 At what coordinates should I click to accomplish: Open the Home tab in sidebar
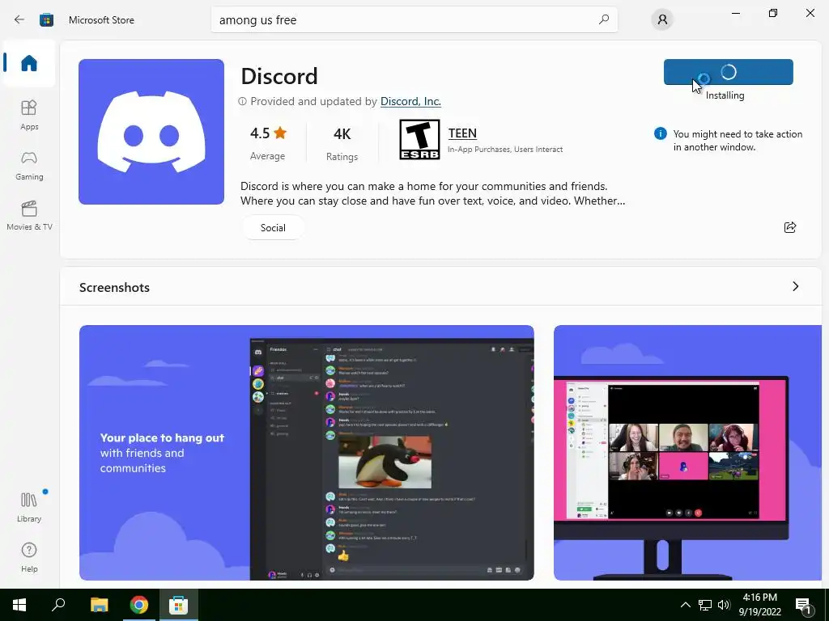click(x=29, y=63)
